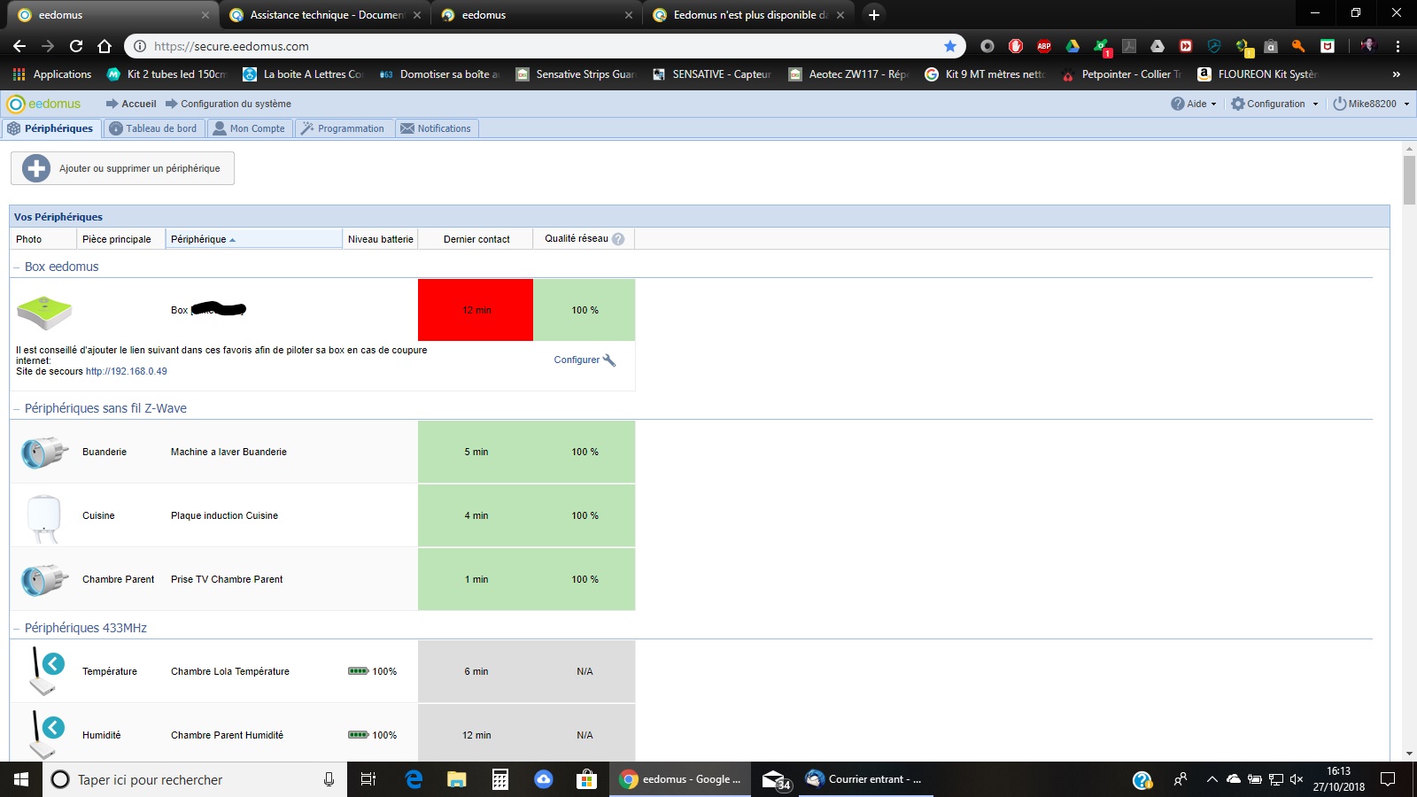Click the Box row 100 % network quality cell
Screen dimensions: 1417x797
585,310
